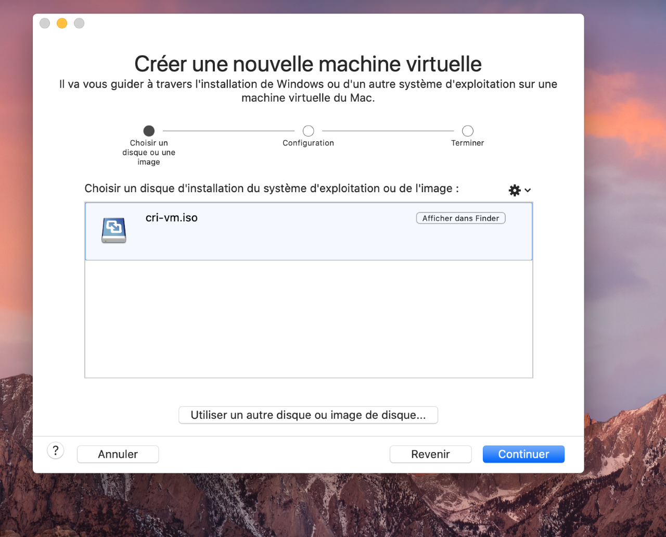Open help with the question mark
666x537 pixels.
coord(56,451)
